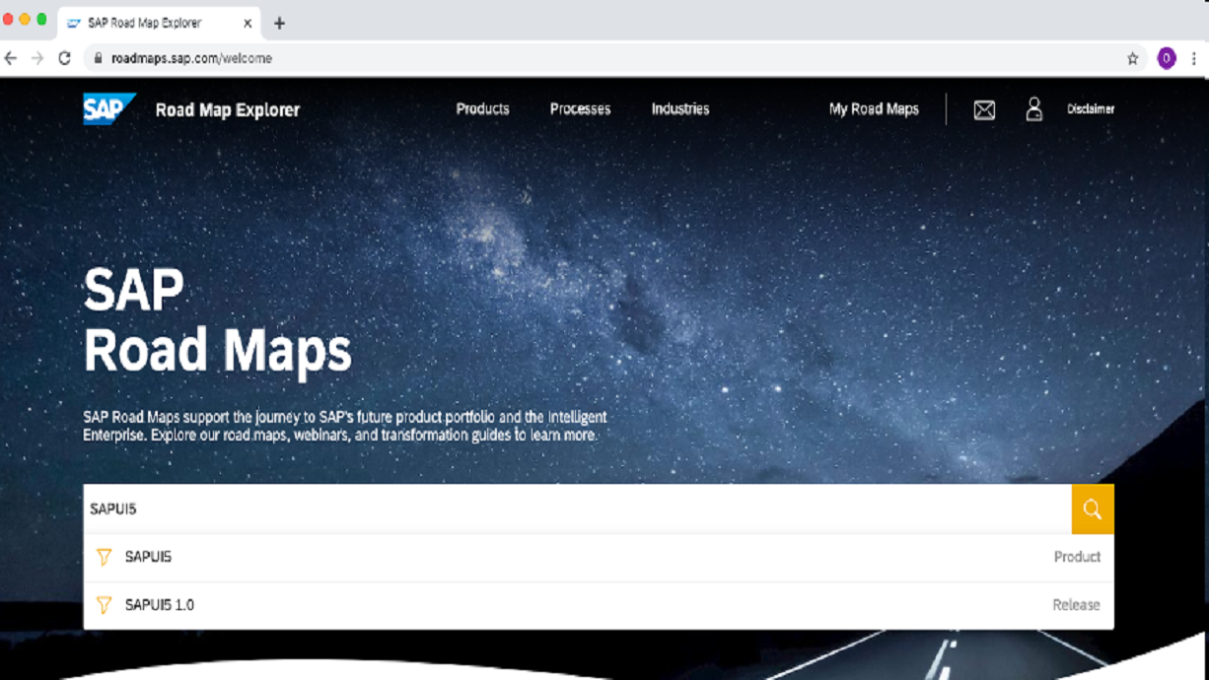The height and width of the screenshot is (680, 1209).
Task: Open the Disclaimer link
Action: pyautogui.click(x=1091, y=109)
